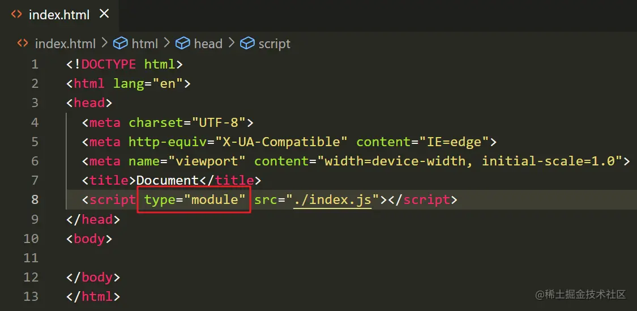Click "UTF-8" charset value on line 4
This screenshot has height=311, width=637.
[x=218, y=122]
